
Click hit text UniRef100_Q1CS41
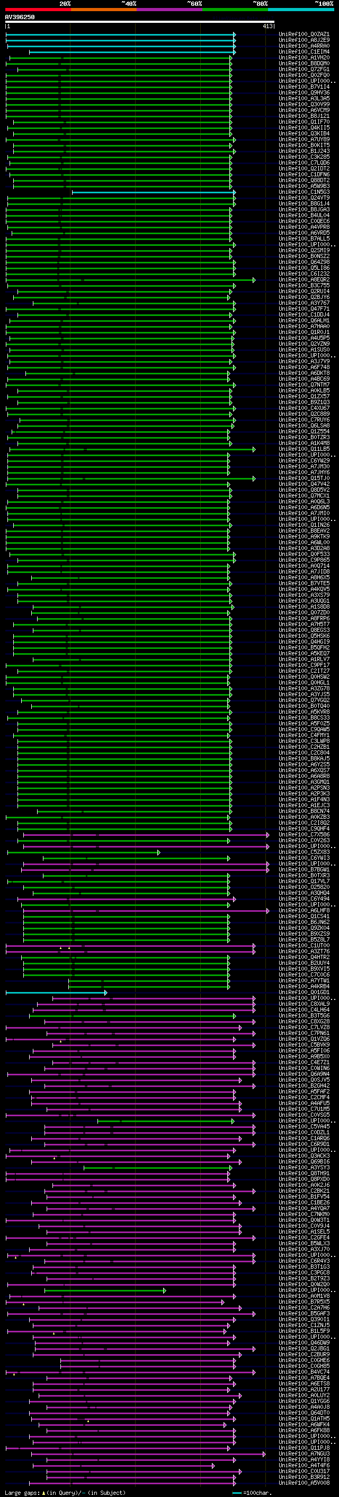point(304,916)
